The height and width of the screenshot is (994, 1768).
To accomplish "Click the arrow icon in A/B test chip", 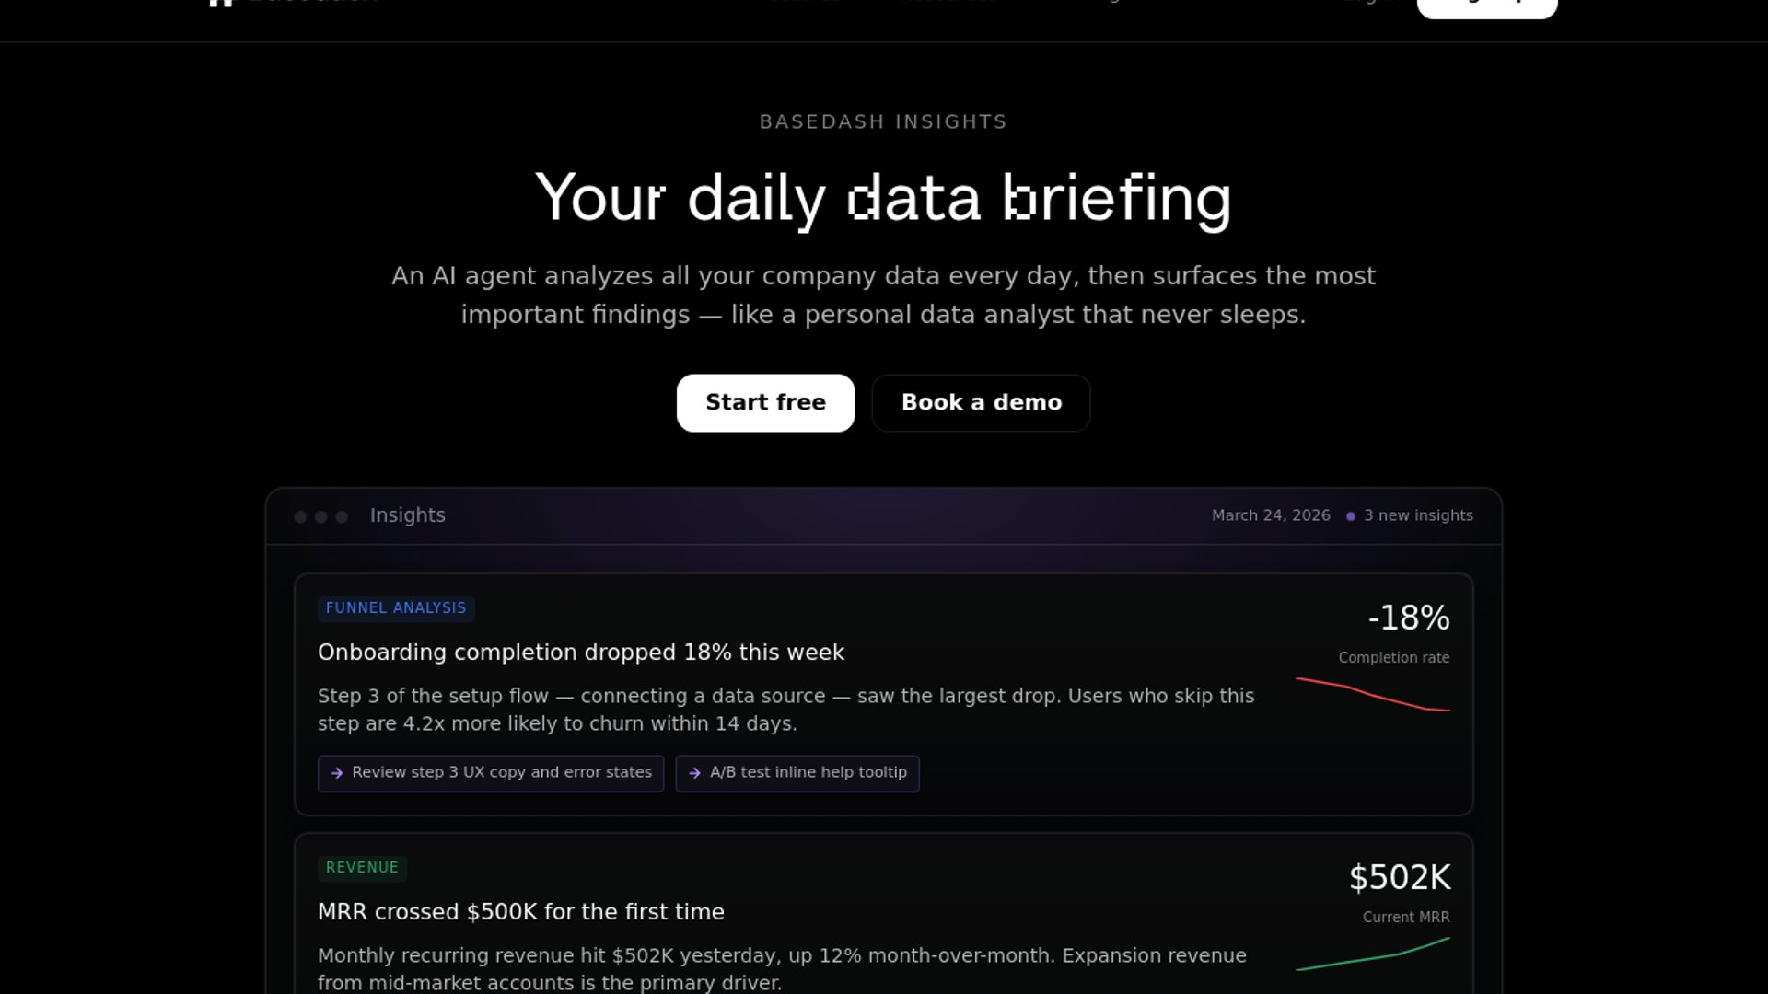I will point(695,773).
